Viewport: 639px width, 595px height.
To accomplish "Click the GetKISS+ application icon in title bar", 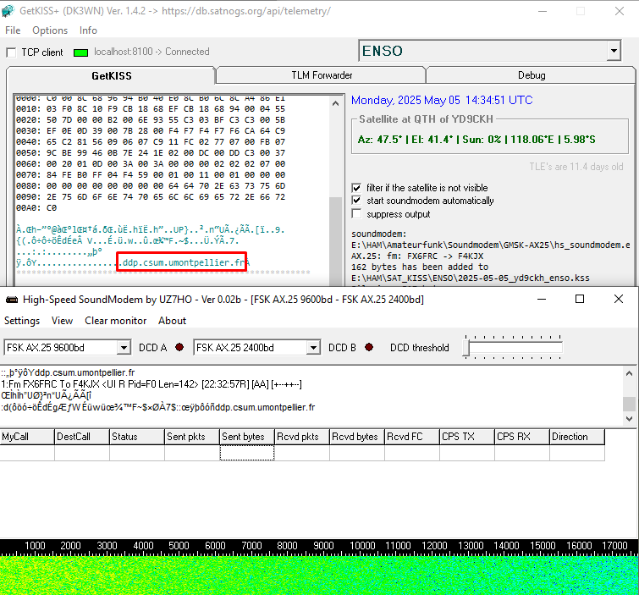I will coord(8,11).
